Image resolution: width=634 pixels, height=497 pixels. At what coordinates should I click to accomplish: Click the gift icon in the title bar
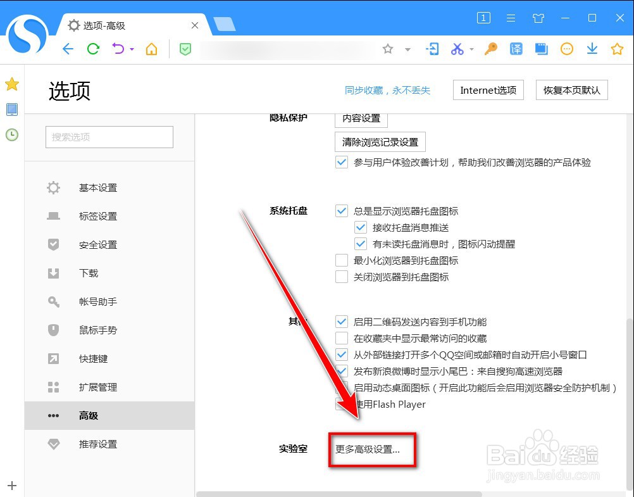coord(538,18)
